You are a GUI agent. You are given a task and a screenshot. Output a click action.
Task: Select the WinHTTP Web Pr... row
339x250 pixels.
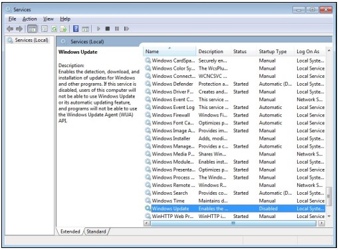235,216
